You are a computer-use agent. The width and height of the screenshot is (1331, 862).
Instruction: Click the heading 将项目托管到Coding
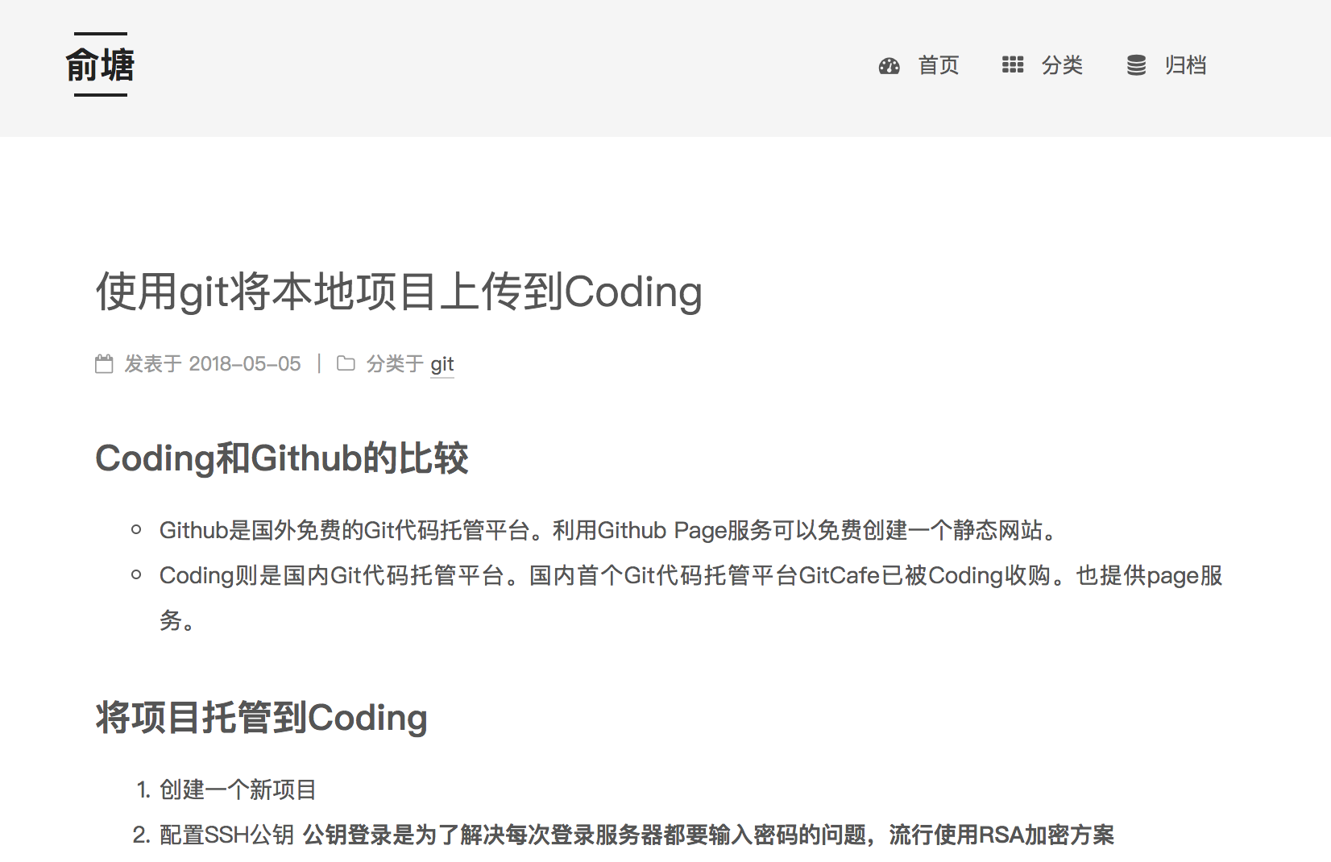coord(261,718)
